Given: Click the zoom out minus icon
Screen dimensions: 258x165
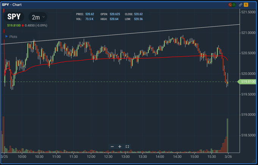Looking at the screenshot, I should pos(112,146).
